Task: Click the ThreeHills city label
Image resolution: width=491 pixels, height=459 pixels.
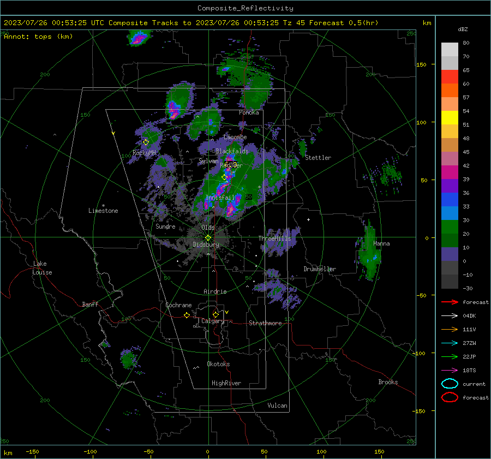Action: tap(274, 239)
